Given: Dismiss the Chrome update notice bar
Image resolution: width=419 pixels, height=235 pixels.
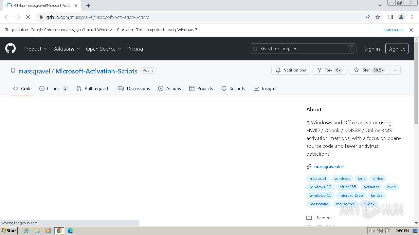Looking at the screenshot, I should click(411, 30).
